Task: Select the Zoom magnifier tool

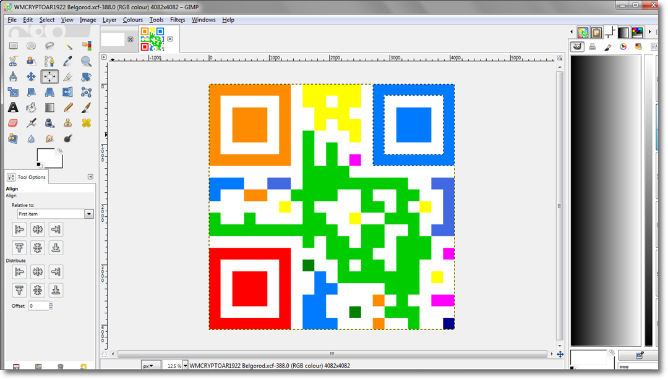Action: 87,61
